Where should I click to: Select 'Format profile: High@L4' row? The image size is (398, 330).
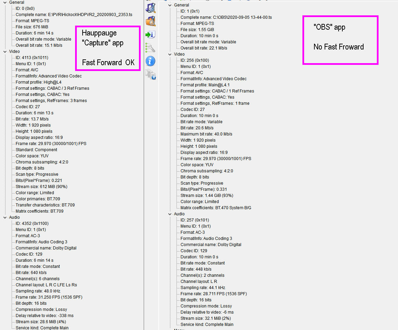(x=38, y=82)
